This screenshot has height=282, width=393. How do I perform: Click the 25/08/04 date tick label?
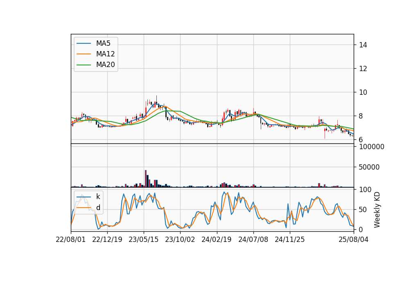pyautogui.click(x=354, y=239)
